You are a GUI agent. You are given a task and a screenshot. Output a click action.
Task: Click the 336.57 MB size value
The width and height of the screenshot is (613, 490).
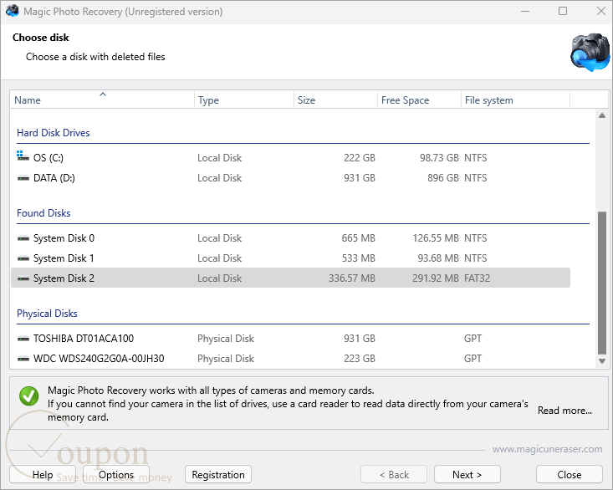pyautogui.click(x=352, y=278)
